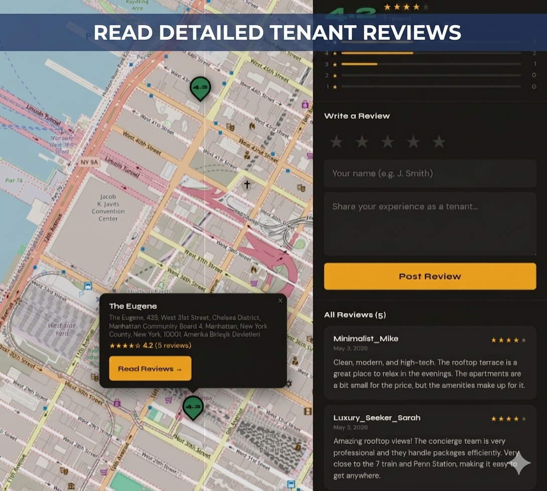The height and width of the screenshot is (491, 547).
Task: Click the Minimalist_Mike reviewer name
Action: coord(366,339)
